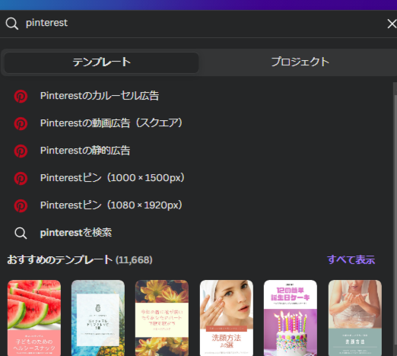This screenshot has height=356, width=397.
Task: Clear the search with the X icon
Action: 392,24
